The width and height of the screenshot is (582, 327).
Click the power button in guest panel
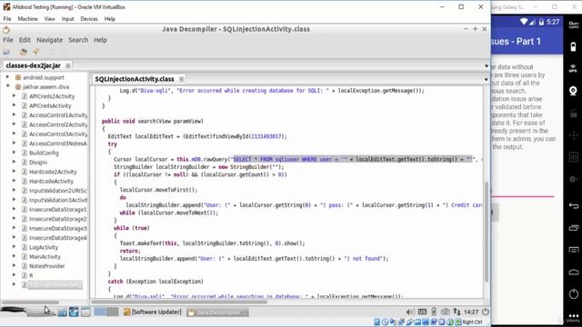pyautogui.click(x=485, y=312)
